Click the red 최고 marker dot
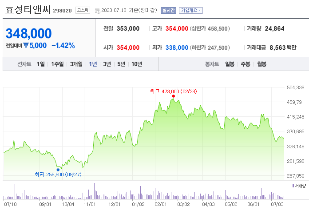Viewport: 309px width, 214px height. pos(174,96)
